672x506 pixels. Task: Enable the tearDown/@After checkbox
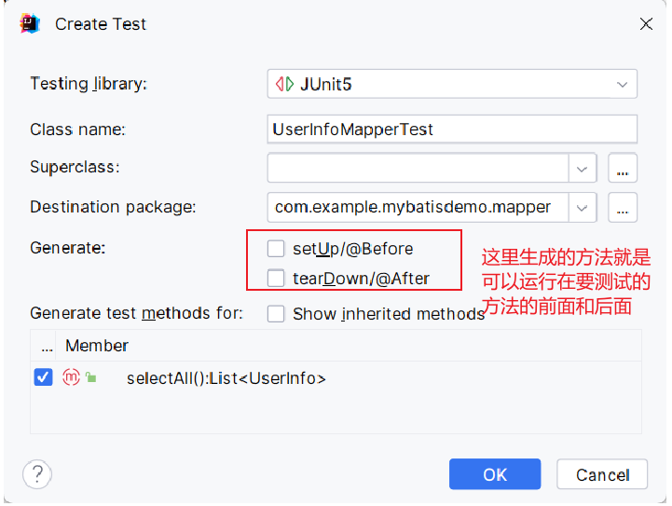[x=276, y=278]
